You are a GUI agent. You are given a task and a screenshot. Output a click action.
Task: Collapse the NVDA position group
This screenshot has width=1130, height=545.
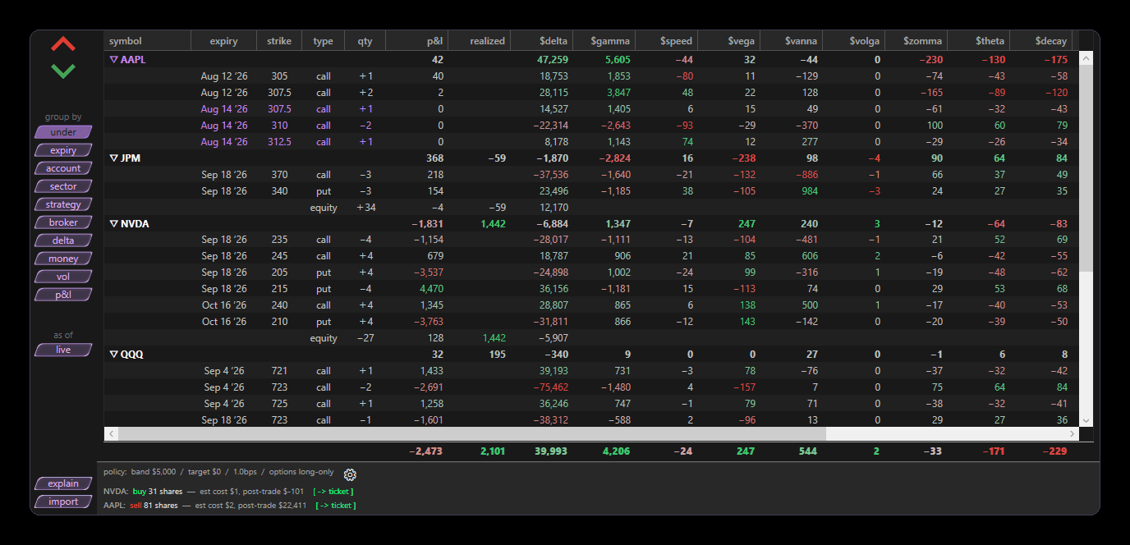(x=113, y=224)
